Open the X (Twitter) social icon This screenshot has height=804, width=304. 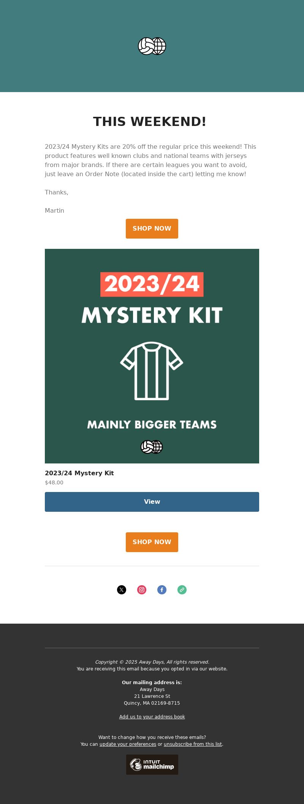pos(122,590)
